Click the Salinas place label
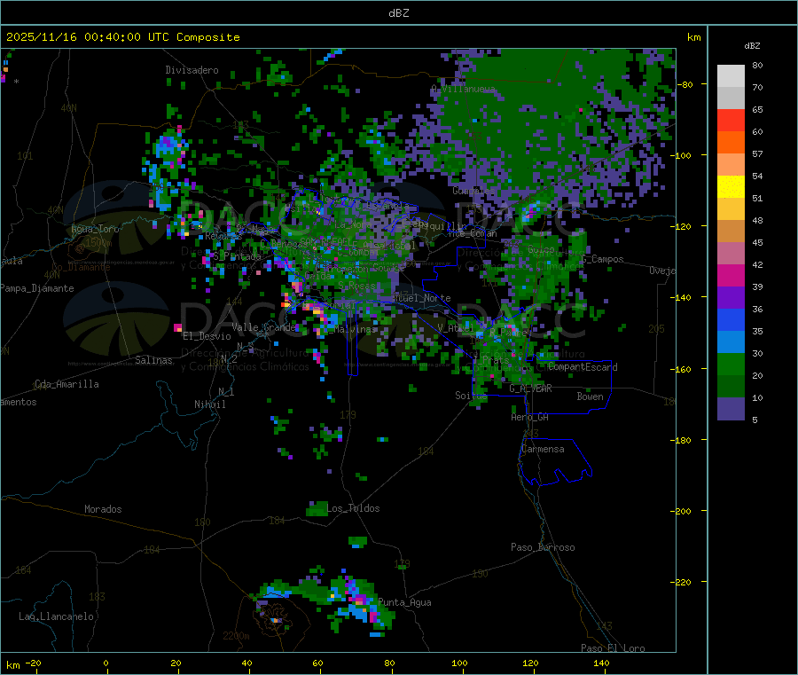 pos(153,360)
